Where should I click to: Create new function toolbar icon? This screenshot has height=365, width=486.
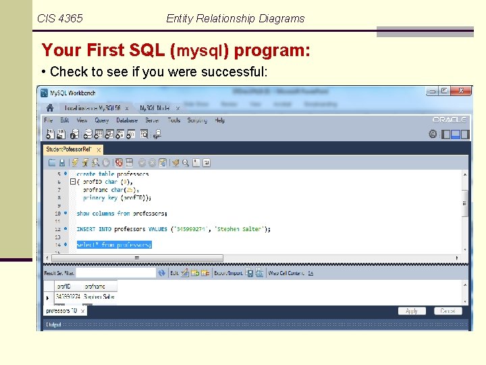(130, 134)
